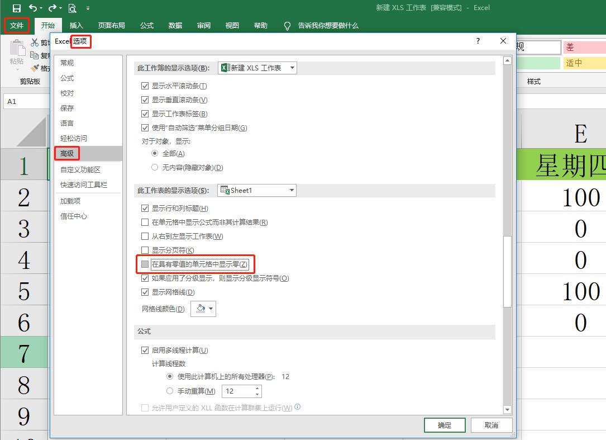Screen dimensions: 606x440
Task: Switch to the 视图 ribbon tab
Action: 232,25
